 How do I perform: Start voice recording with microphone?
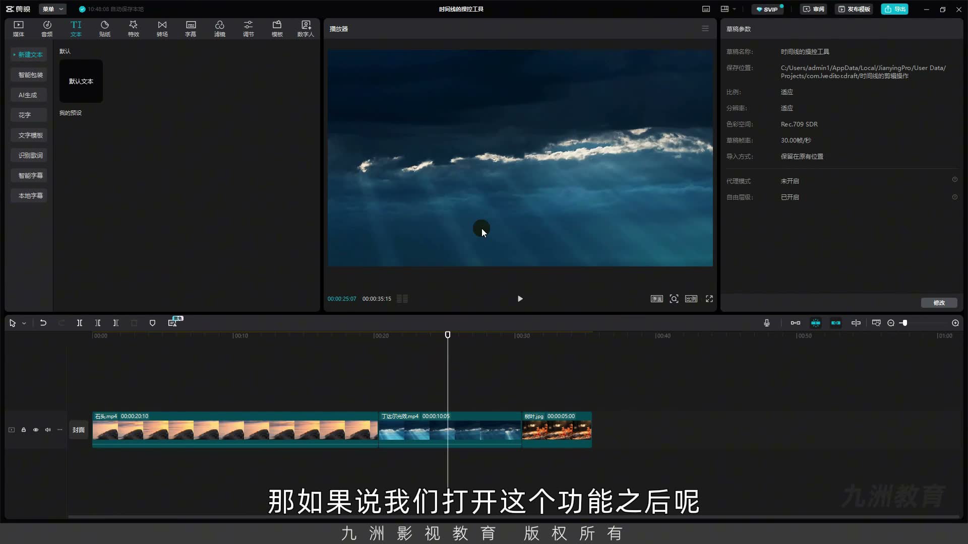pyautogui.click(x=767, y=323)
